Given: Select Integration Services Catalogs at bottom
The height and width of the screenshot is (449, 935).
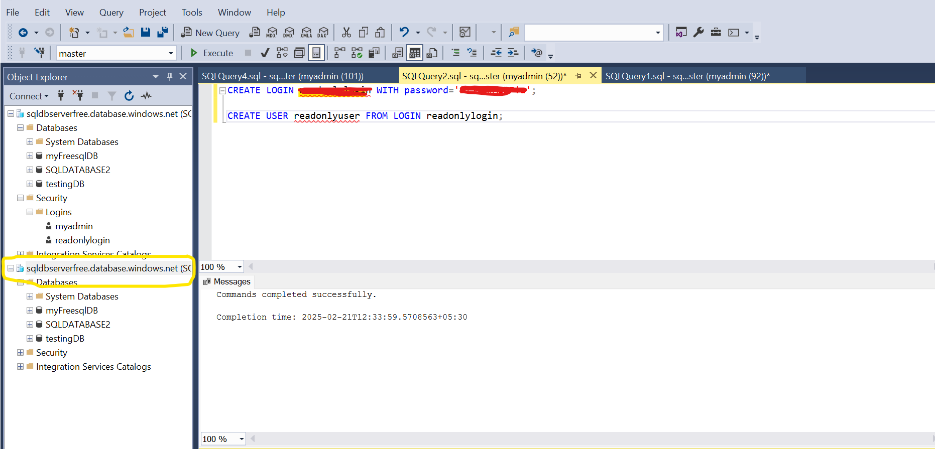Looking at the screenshot, I should [93, 367].
